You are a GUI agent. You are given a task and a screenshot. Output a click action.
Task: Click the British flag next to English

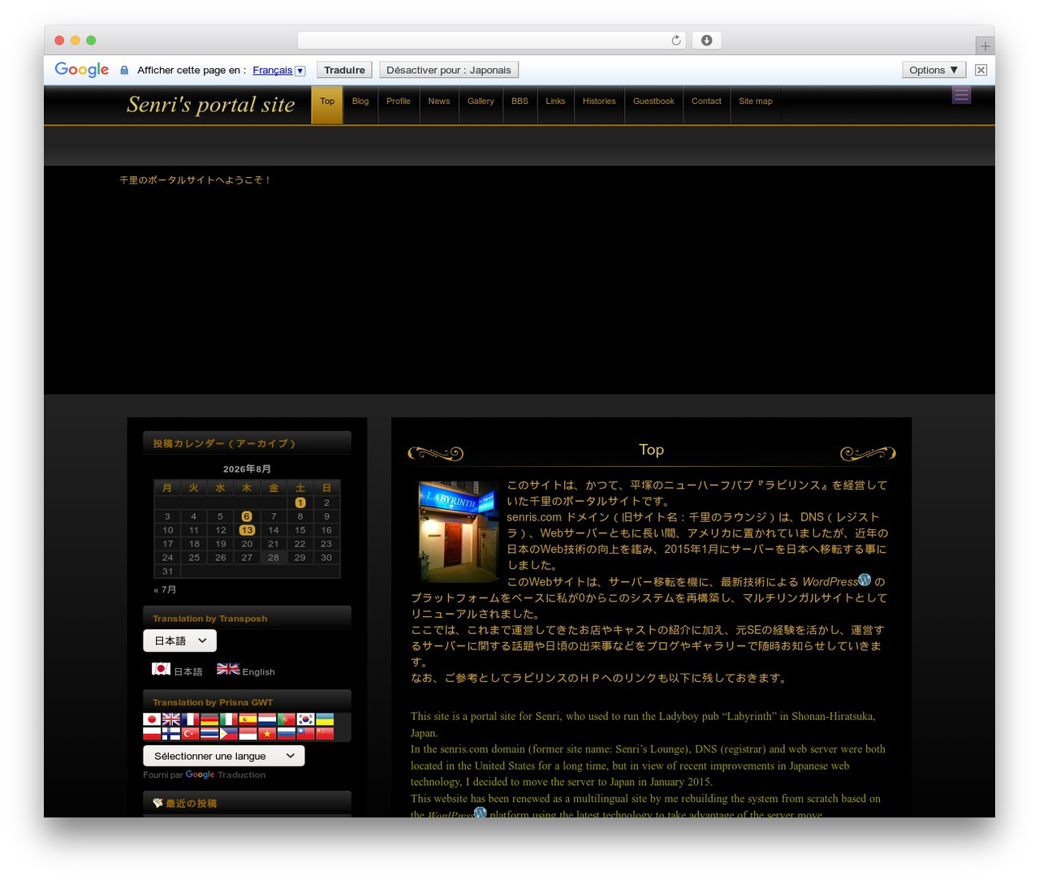228,669
